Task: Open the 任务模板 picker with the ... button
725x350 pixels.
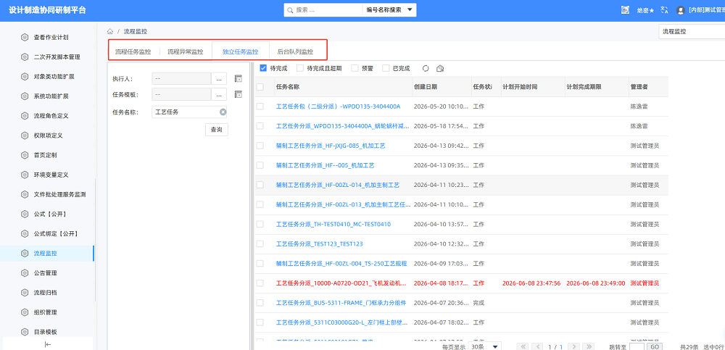Action: 219,94
